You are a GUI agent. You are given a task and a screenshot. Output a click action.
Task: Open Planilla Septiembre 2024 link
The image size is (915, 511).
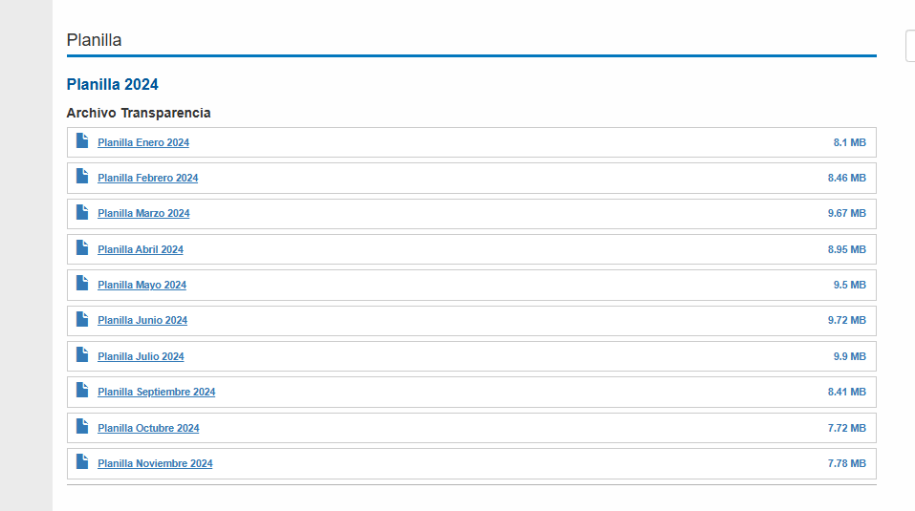(x=157, y=393)
